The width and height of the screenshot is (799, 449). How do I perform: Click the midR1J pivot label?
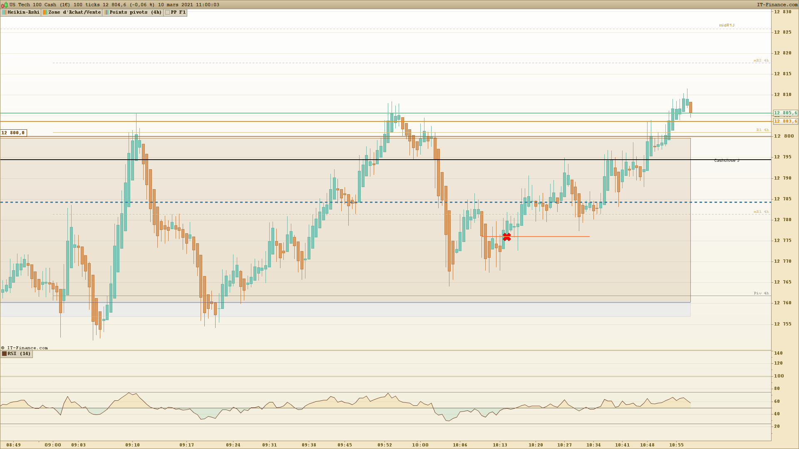pyautogui.click(x=727, y=25)
